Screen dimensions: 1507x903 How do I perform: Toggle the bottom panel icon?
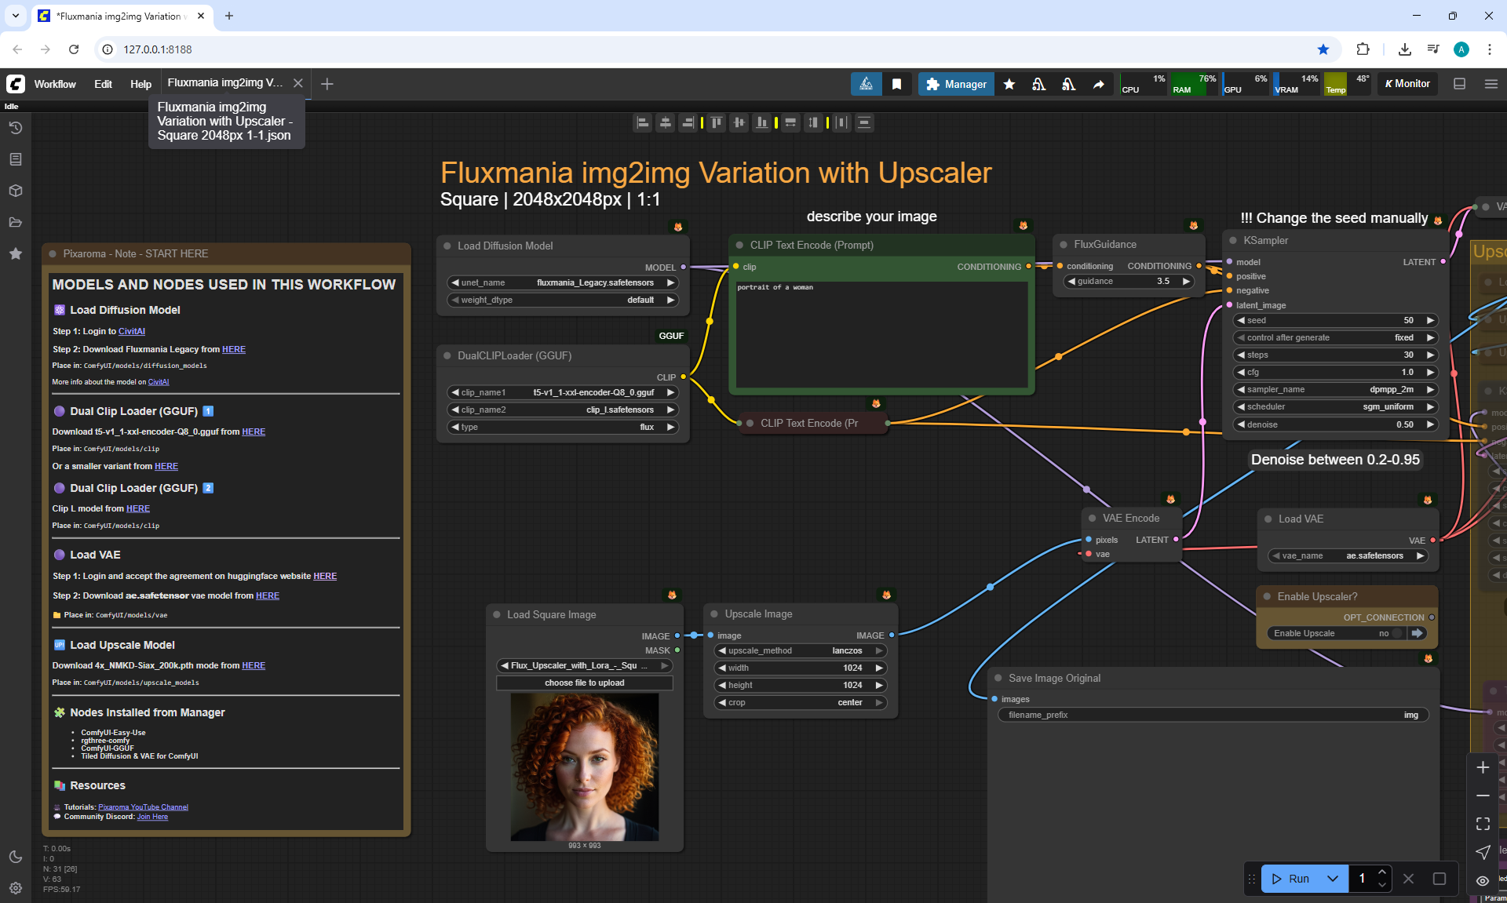pyautogui.click(x=1459, y=84)
